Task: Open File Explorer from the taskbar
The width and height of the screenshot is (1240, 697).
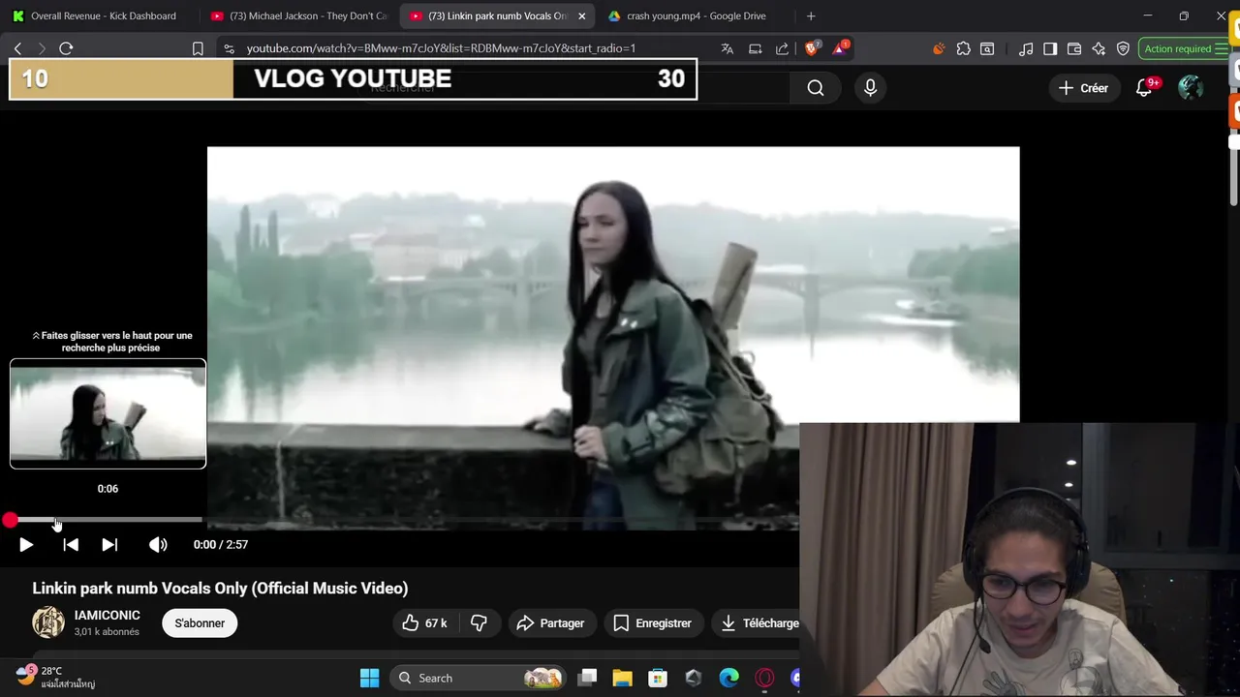Action: (x=622, y=678)
